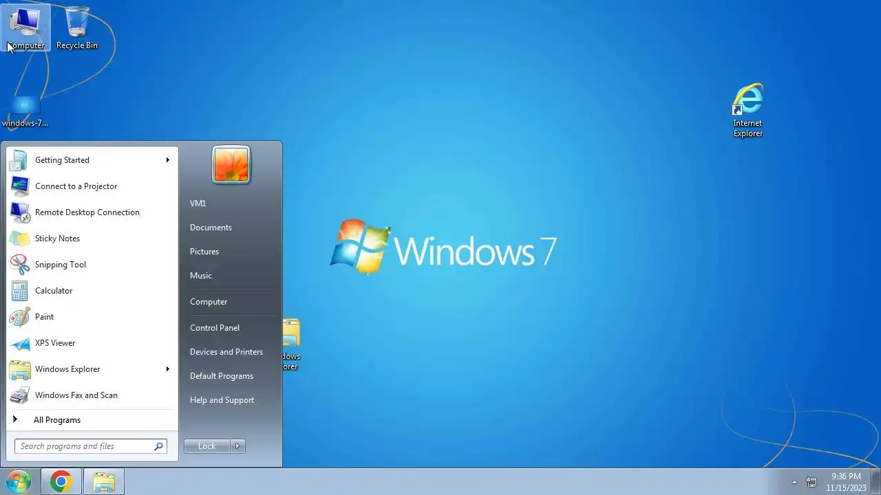Open VM1 user folder link
The width and height of the screenshot is (881, 495).
pyautogui.click(x=198, y=203)
